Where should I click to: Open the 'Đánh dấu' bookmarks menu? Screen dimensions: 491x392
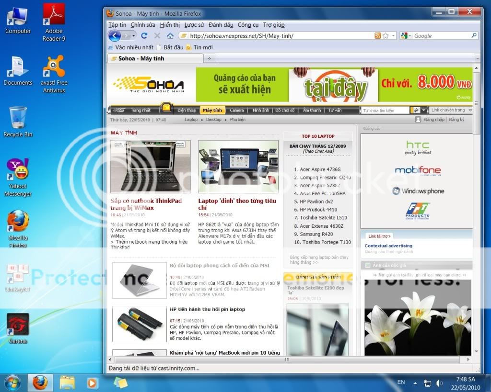pyautogui.click(x=221, y=25)
